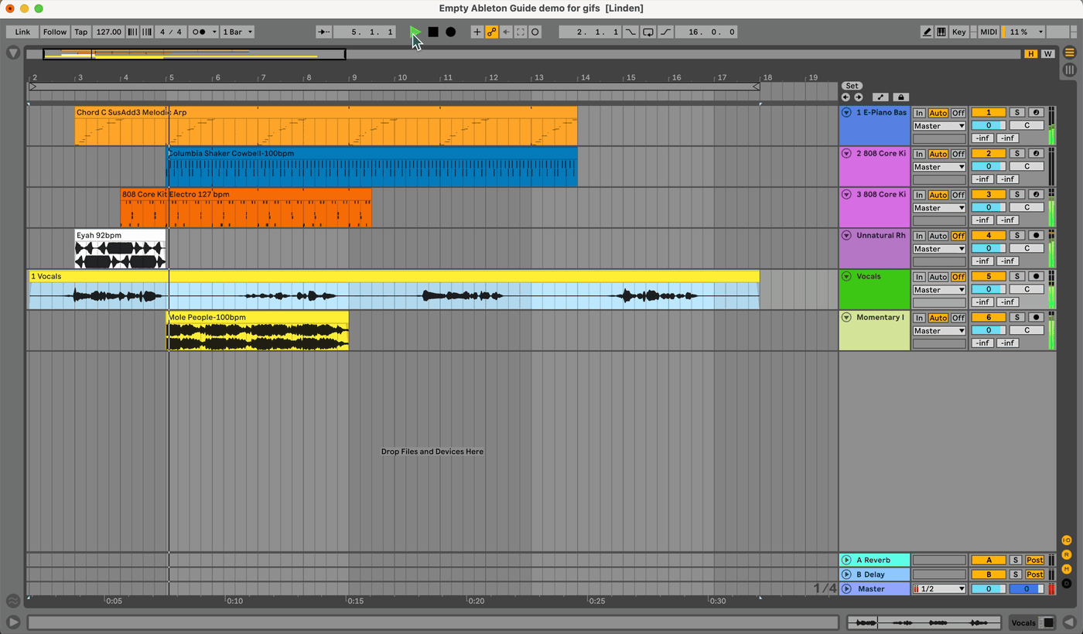Toggle the Draw Mode pencil icon
This screenshot has width=1083, height=634.
point(927,32)
